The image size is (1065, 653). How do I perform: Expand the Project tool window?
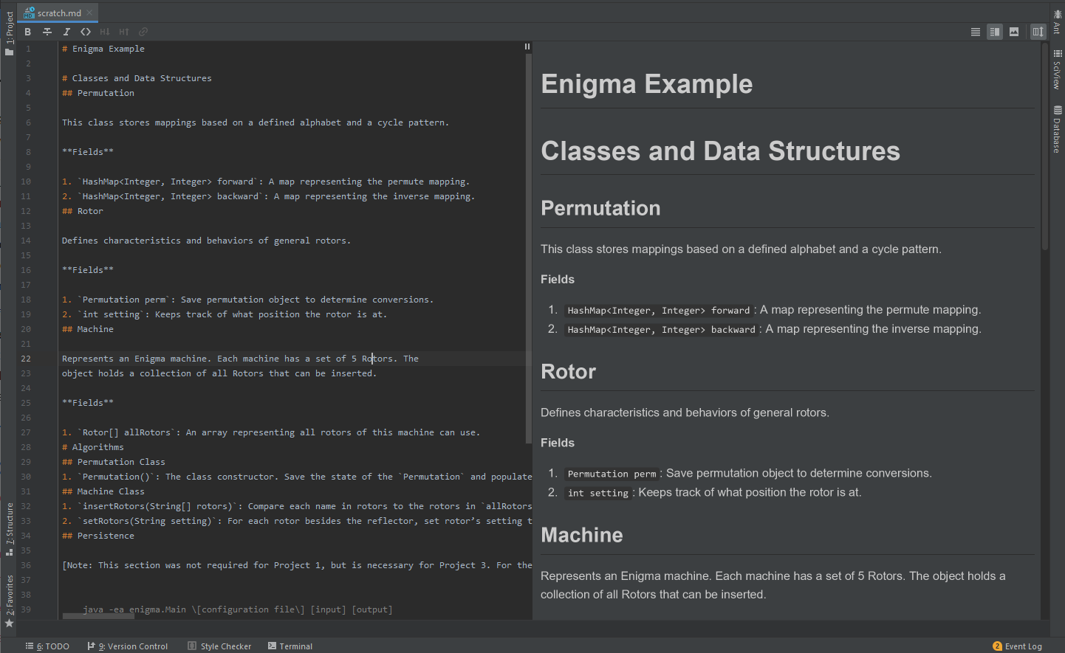pos(9,22)
